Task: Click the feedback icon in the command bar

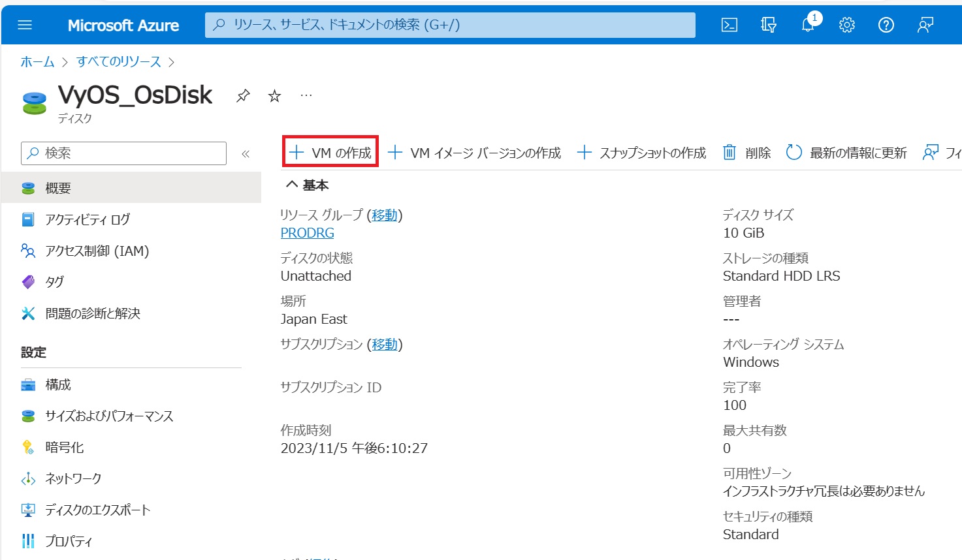Action: pos(930,153)
